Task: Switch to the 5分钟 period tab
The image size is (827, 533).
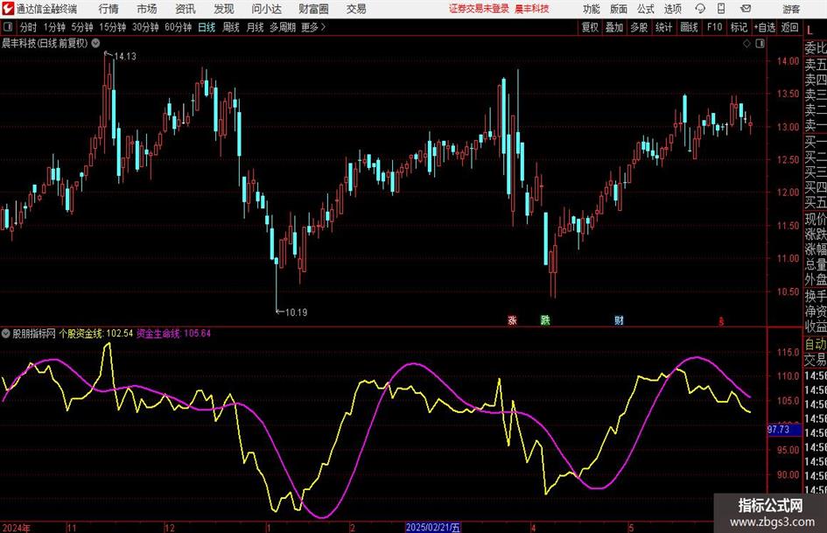Action: coord(81,27)
